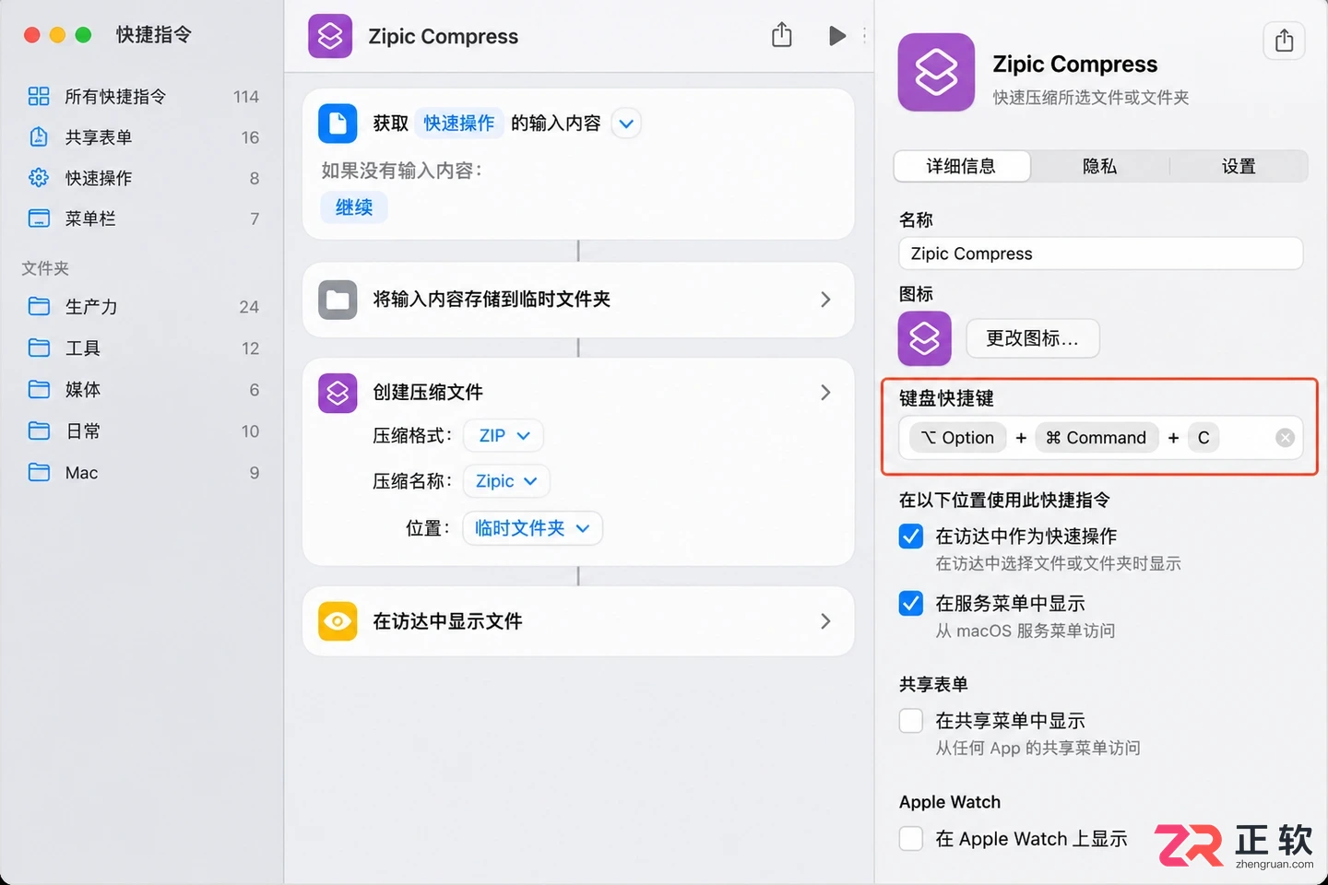Select 所有快捷指令 row in sidebar
This screenshot has width=1328, height=885.
[x=143, y=96]
